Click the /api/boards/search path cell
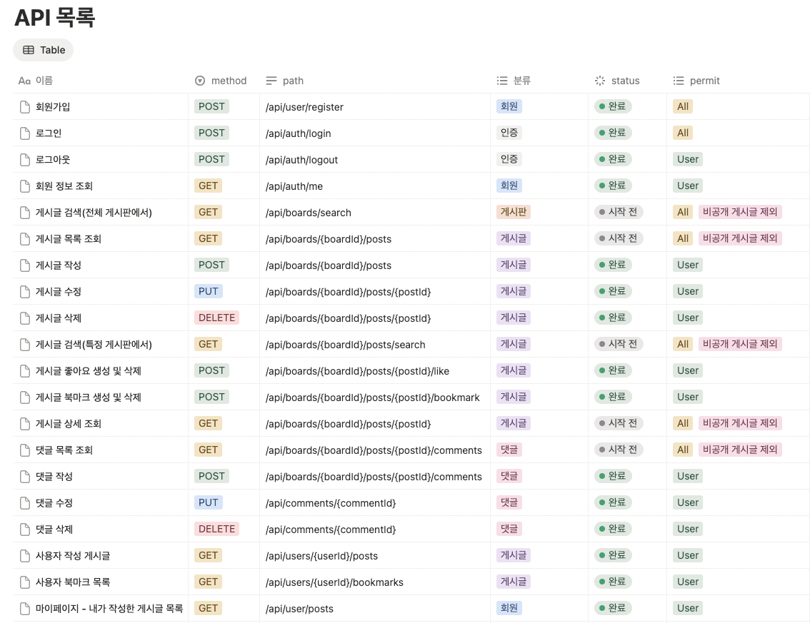Screen dimensions: 810x623 click(308, 213)
